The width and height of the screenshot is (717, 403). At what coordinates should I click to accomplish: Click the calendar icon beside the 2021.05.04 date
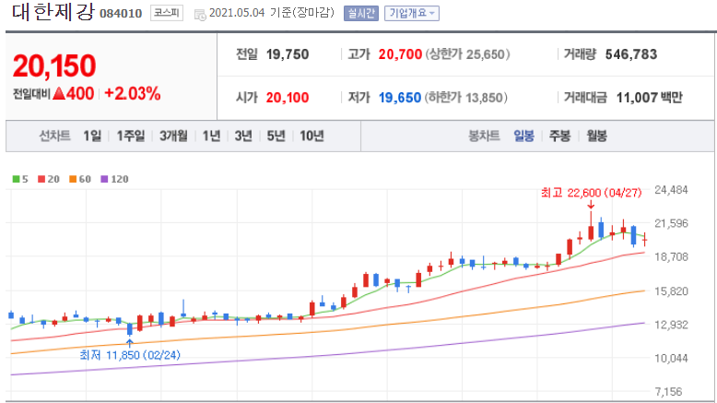click(x=200, y=15)
